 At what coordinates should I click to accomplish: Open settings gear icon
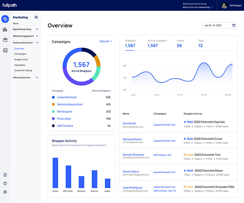(5, 192)
